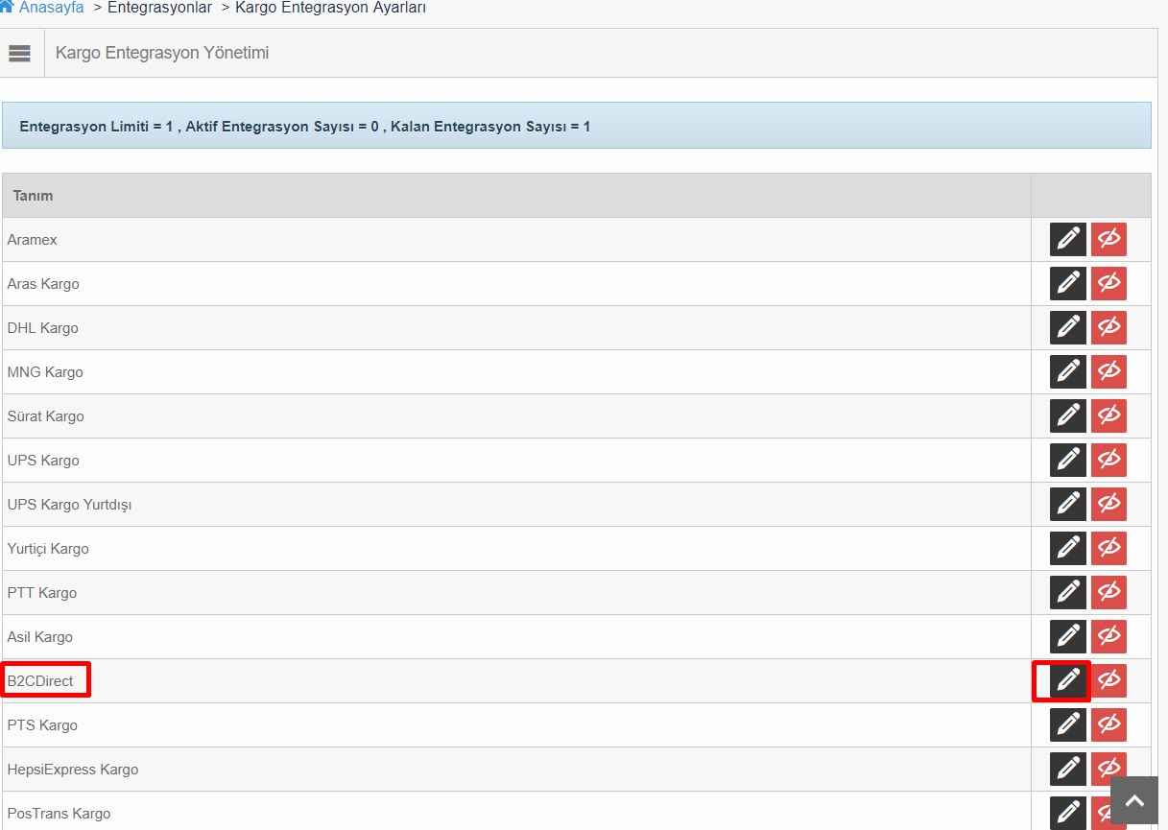Select Kargo Entegrasyon Ayarları breadcrumb
The image size is (1168, 830).
click(x=330, y=8)
